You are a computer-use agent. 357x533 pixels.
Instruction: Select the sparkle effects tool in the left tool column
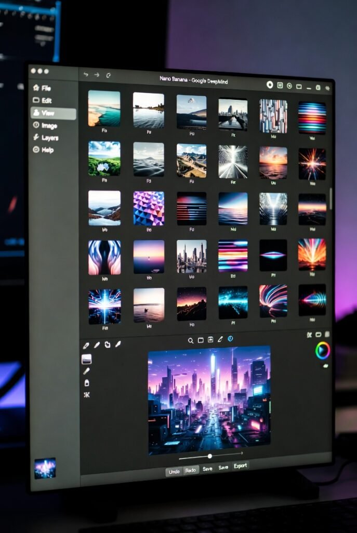tap(87, 395)
